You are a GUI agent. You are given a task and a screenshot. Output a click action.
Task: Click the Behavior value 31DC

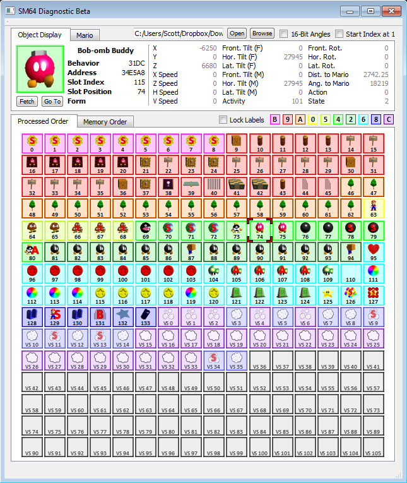pyautogui.click(x=136, y=63)
